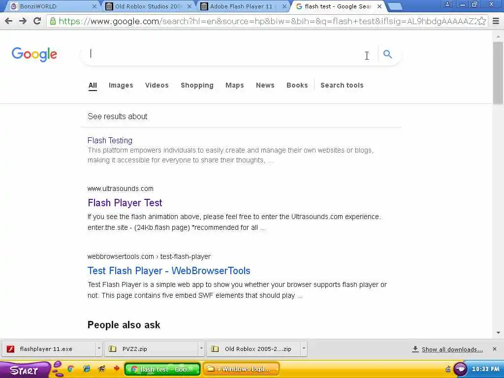Viewport: 504px width, 378px height.
Task: Switch to Images results
Action: tap(121, 85)
